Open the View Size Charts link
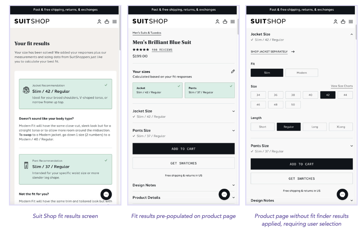Image resolution: width=360 pixels, height=228 pixels. pyautogui.click(x=341, y=86)
